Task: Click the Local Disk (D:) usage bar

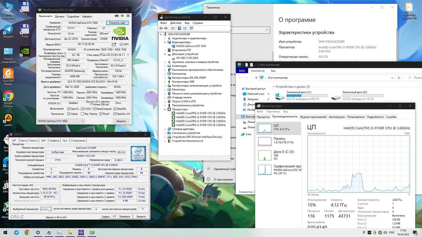Action: point(363,95)
